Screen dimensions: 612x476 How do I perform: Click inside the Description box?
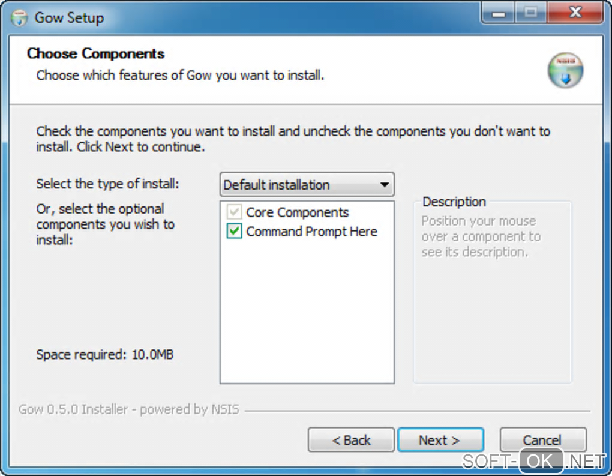[492, 312]
